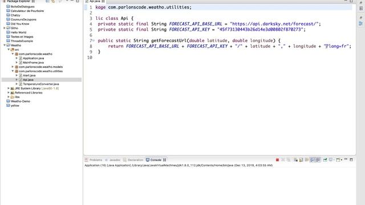Image resolution: width=365 pixels, height=205 pixels.
Task: Click the line 10 number in gutter
Action: (x=90, y=58)
